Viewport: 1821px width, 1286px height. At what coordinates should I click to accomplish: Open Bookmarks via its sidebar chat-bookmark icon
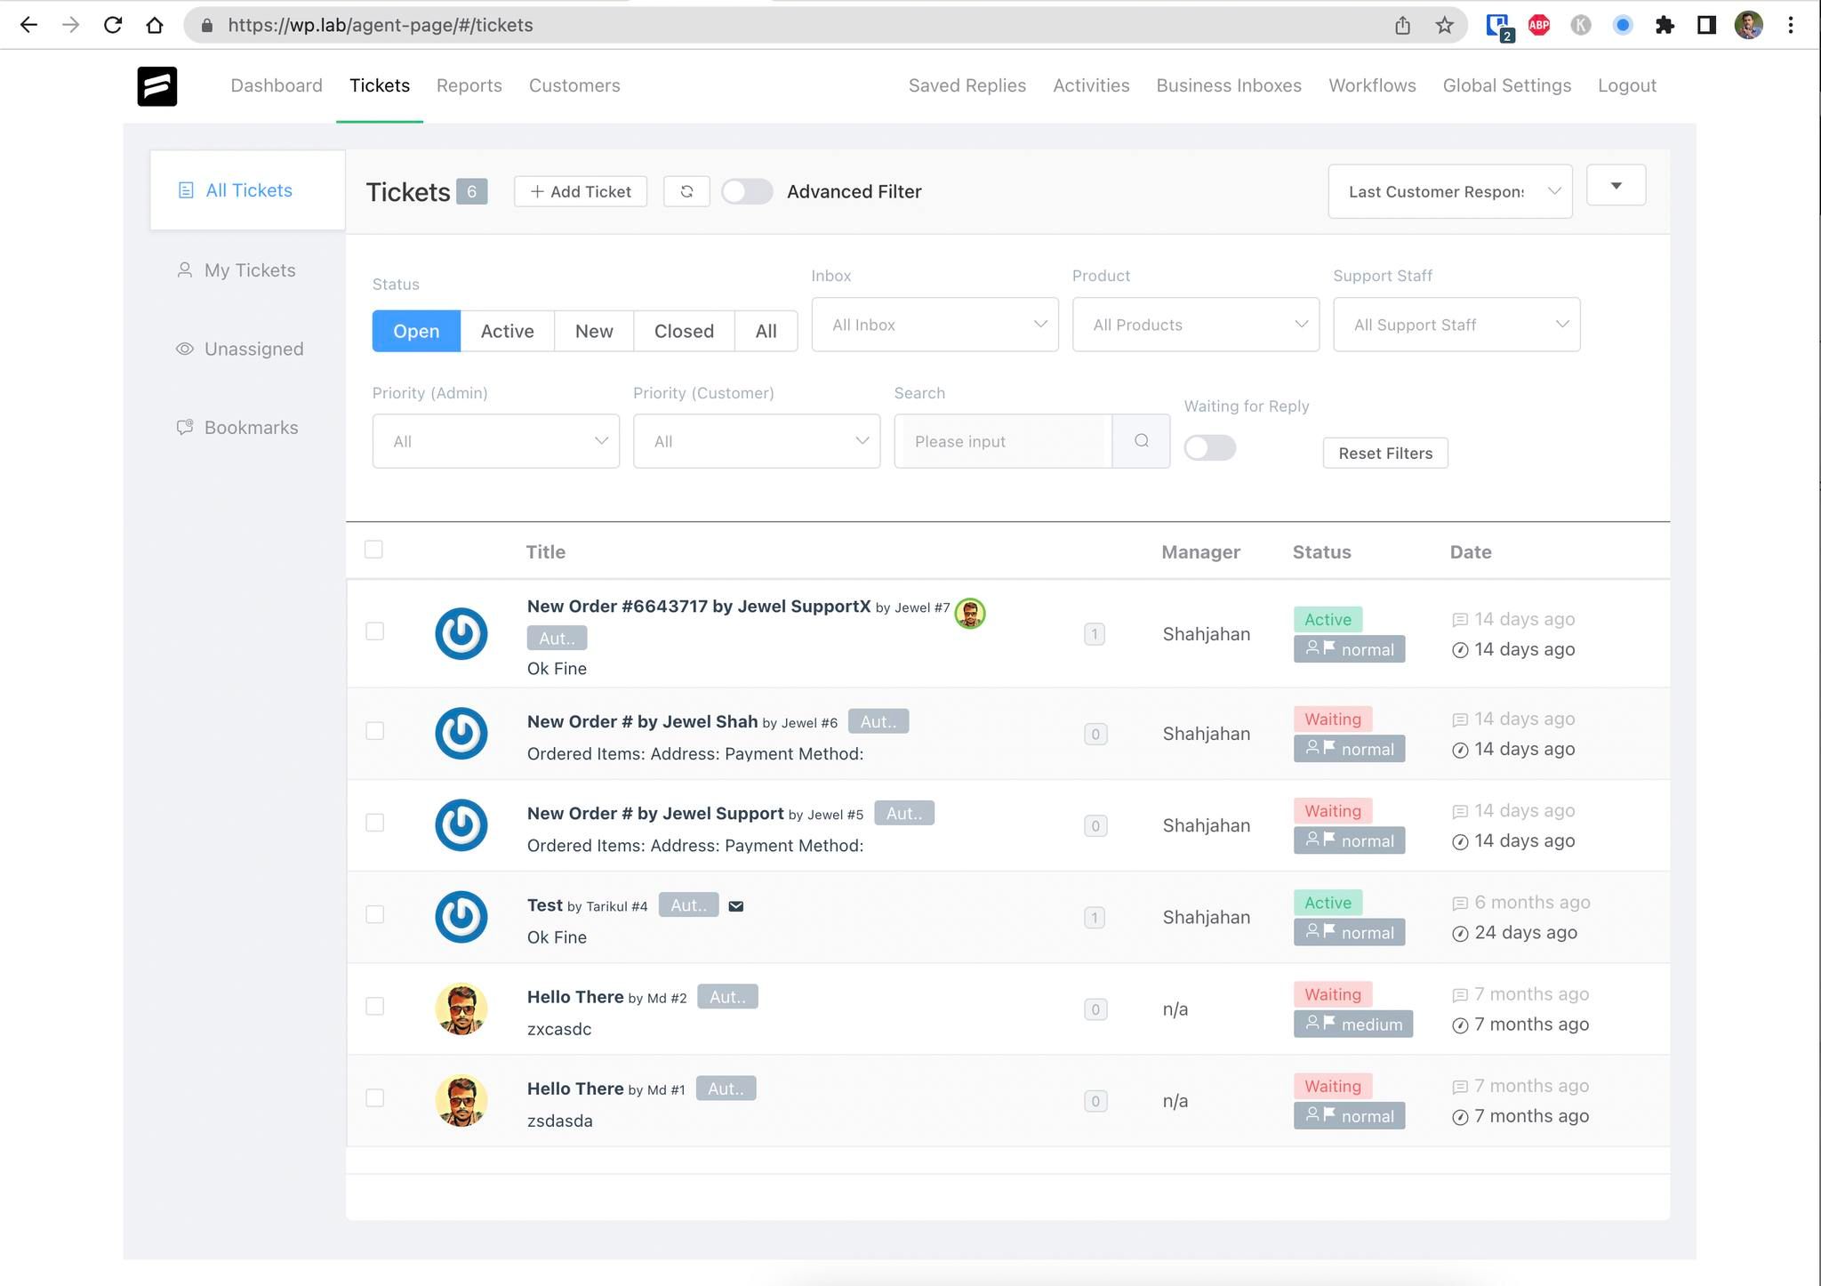pyautogui.click(x=185, y=427)
